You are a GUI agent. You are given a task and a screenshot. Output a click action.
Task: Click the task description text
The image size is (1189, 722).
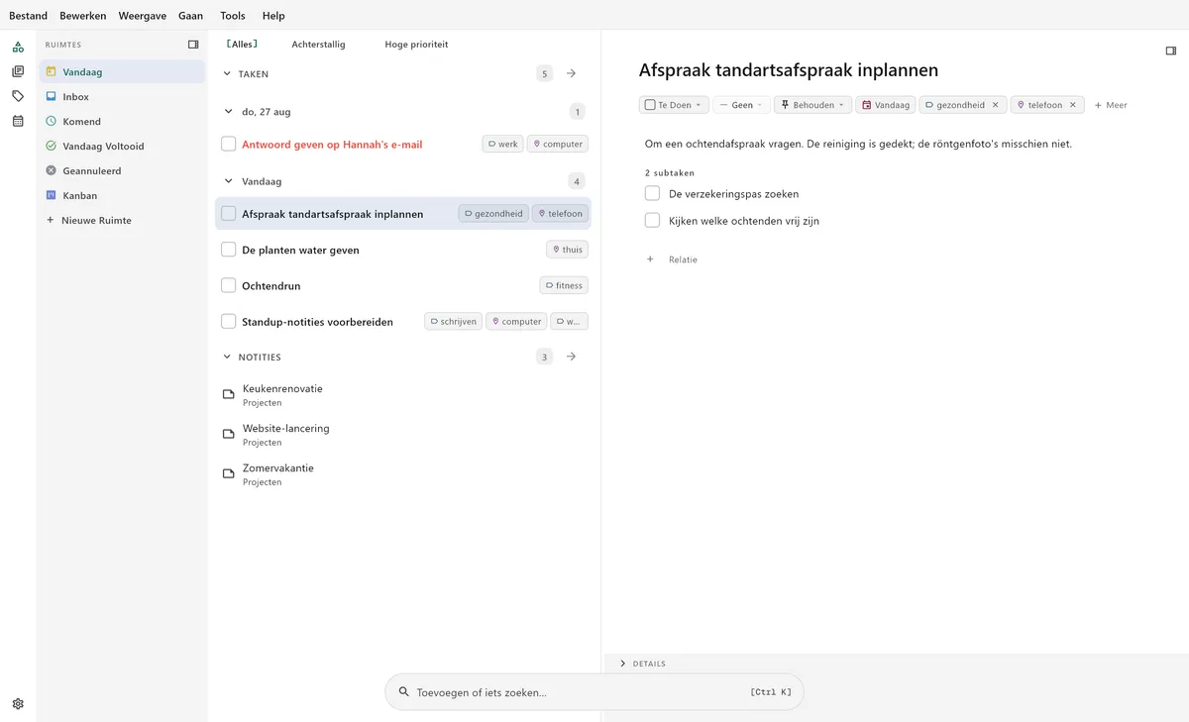pos(858,144)
